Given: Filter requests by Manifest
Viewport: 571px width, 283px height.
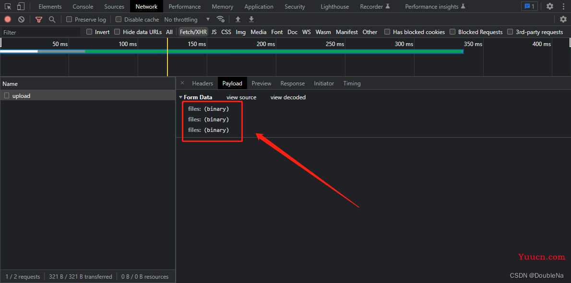Looking at the screenshot, I should (346, 32).
